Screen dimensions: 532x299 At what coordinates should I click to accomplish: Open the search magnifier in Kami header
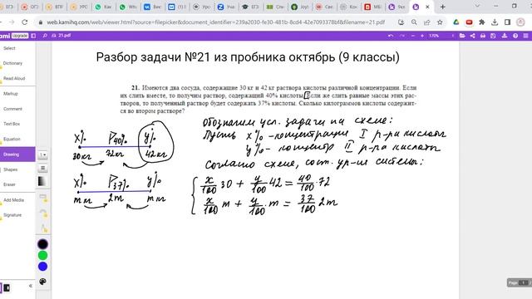(45, 36)
